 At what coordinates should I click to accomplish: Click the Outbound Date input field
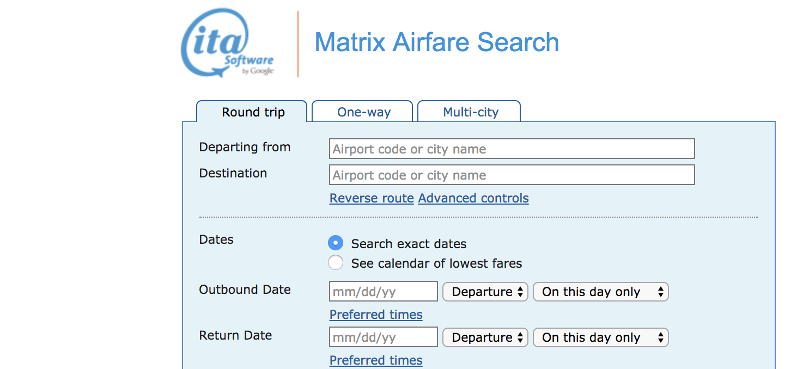point(384,291)
